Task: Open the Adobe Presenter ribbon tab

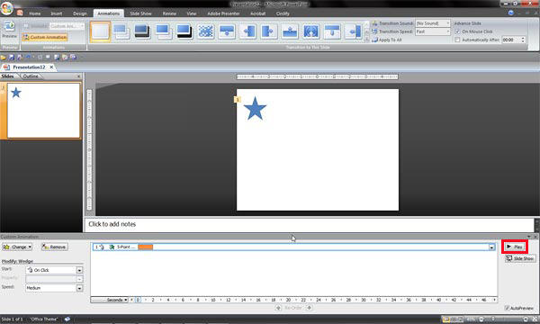Action: tap(223, 13)
